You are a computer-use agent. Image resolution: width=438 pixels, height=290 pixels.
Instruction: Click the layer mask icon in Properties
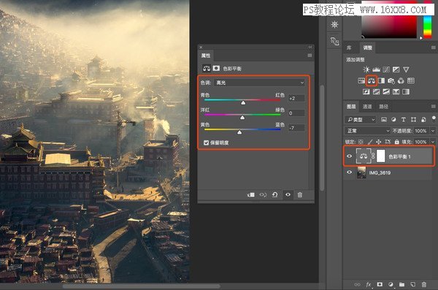pos(216,68)
